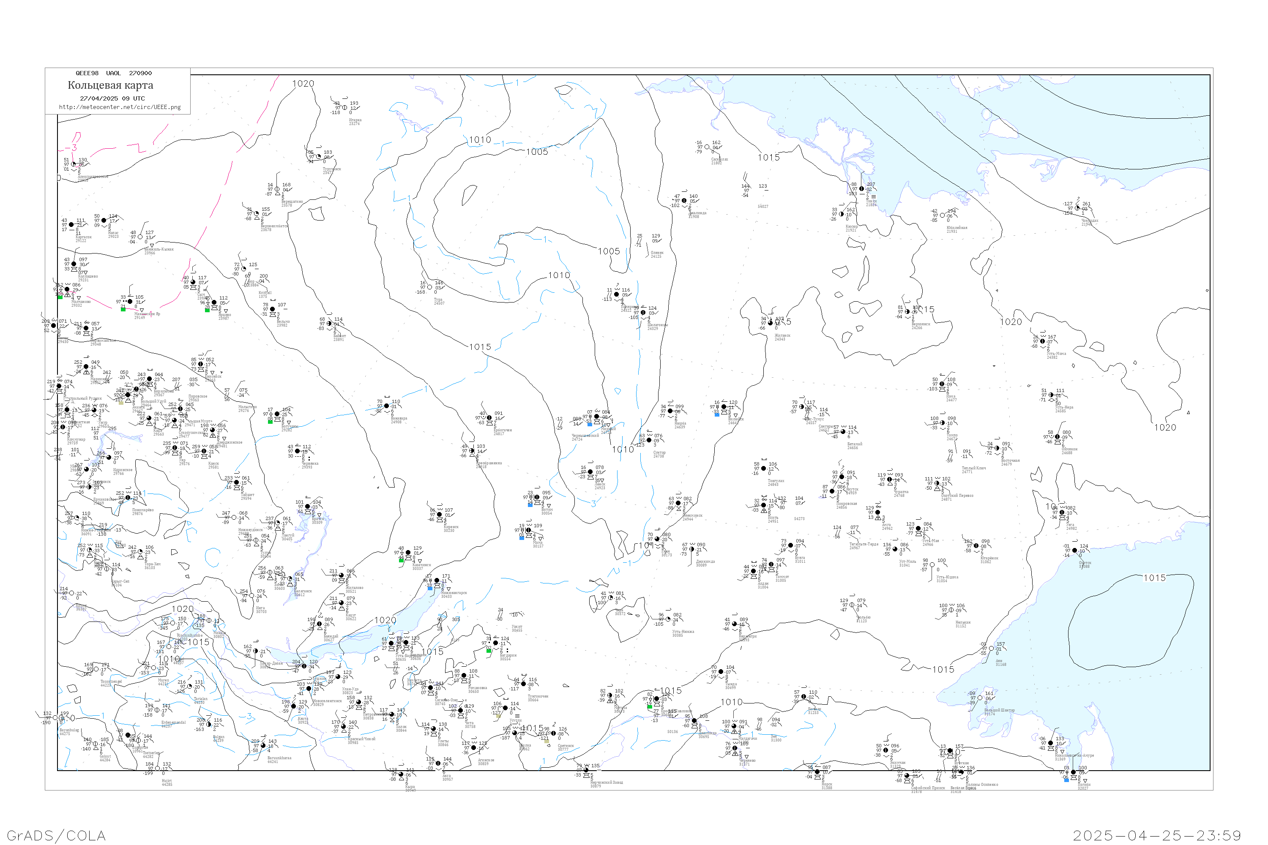Click the filled Каргасок station circle
1268x845 pixels.
tap(71, 225)
